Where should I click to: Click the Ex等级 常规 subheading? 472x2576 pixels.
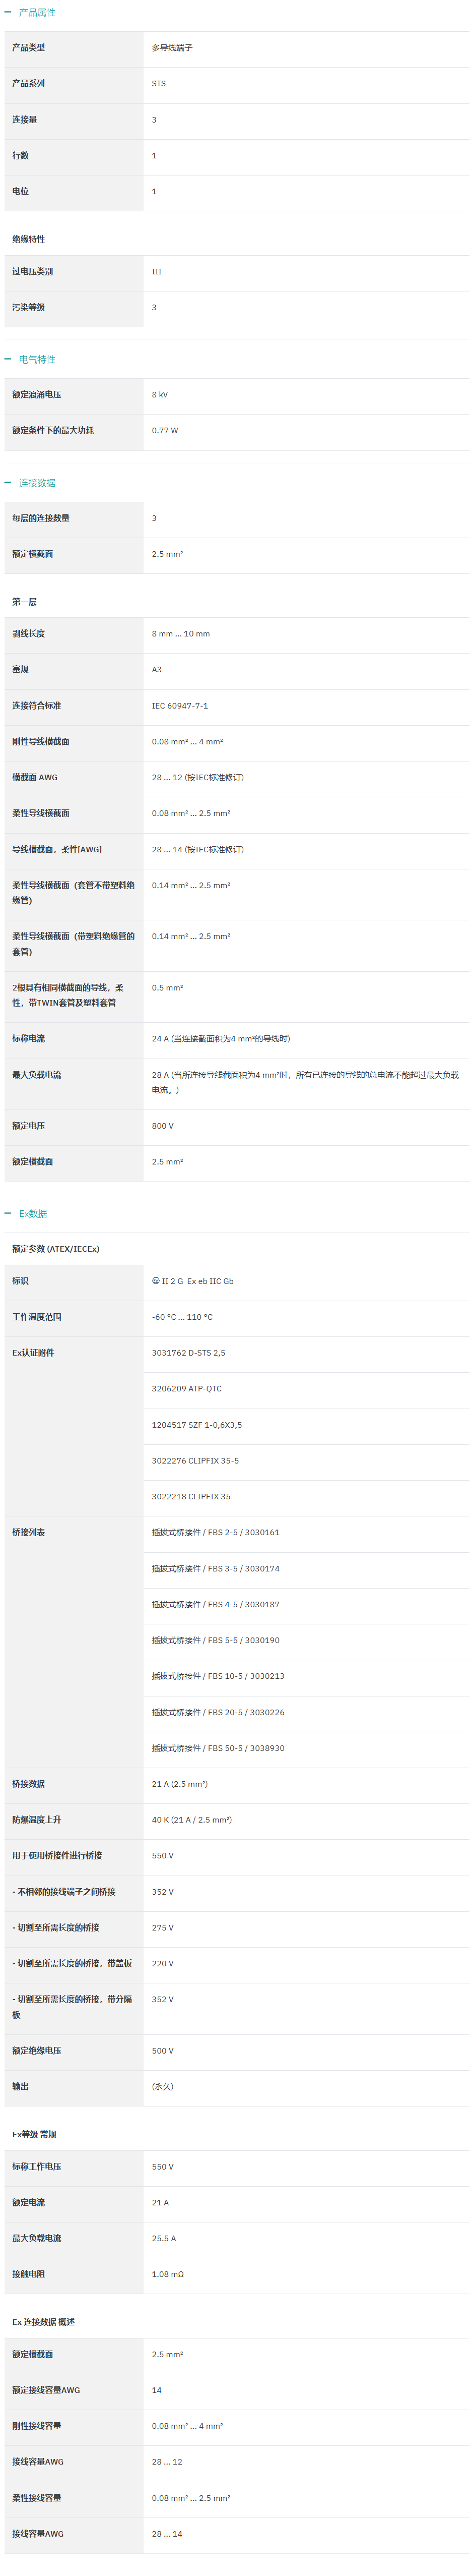(x=34, y=2135)
